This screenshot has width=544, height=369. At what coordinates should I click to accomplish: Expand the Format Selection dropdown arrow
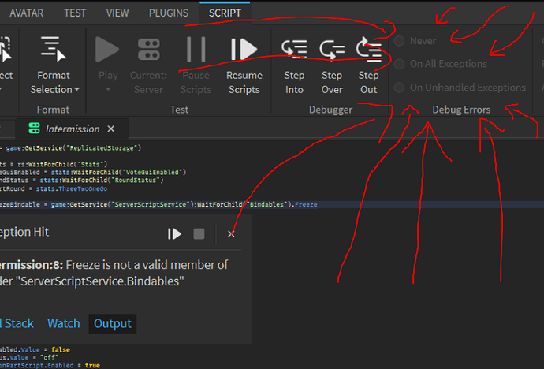(76, 89)
